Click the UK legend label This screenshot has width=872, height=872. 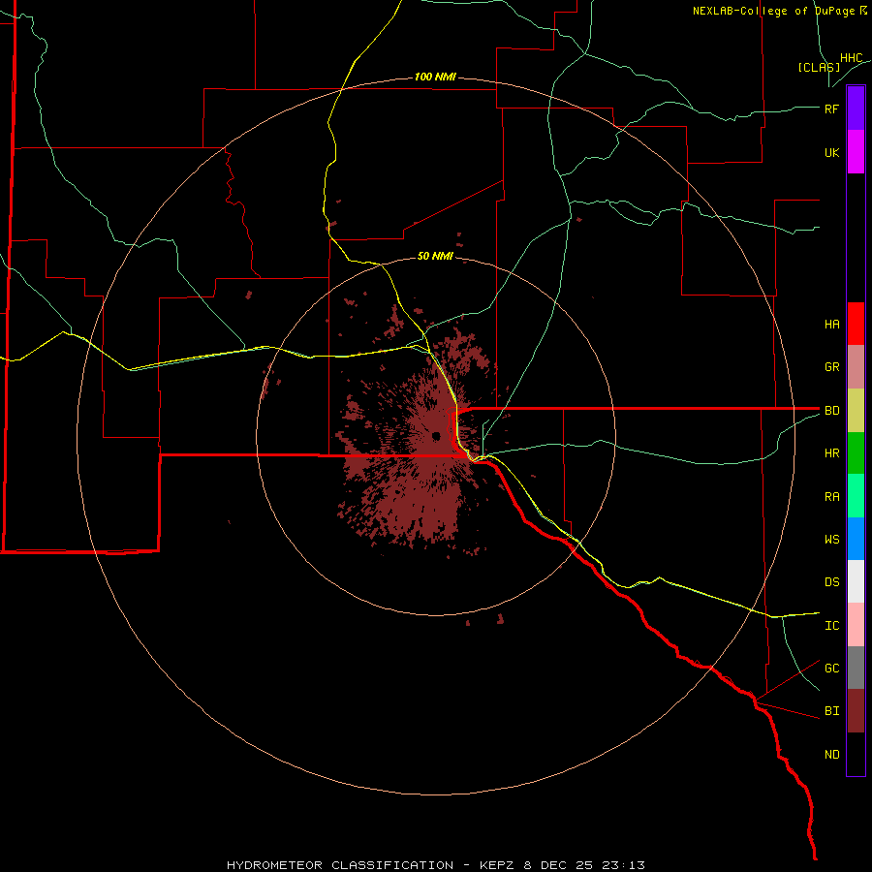(x=831, y=152)
